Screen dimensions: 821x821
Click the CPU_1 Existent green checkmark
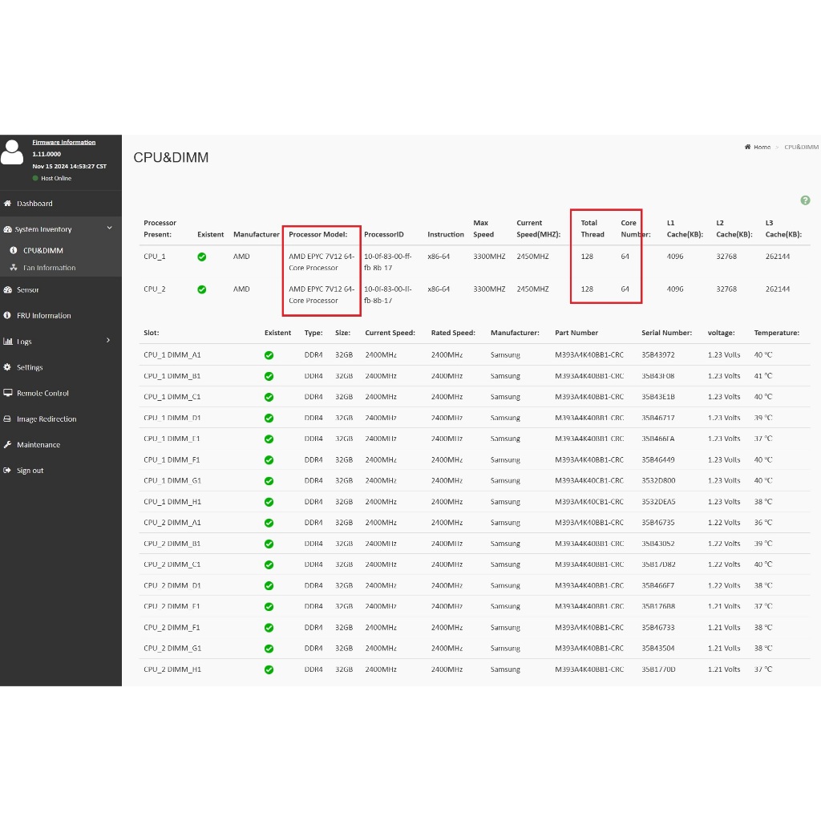point(202,257)
